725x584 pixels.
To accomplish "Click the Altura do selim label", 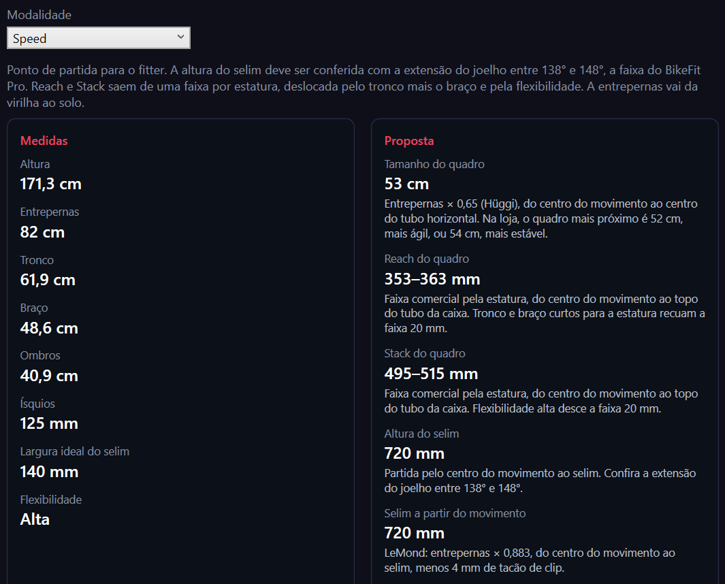I will (421, 434).
